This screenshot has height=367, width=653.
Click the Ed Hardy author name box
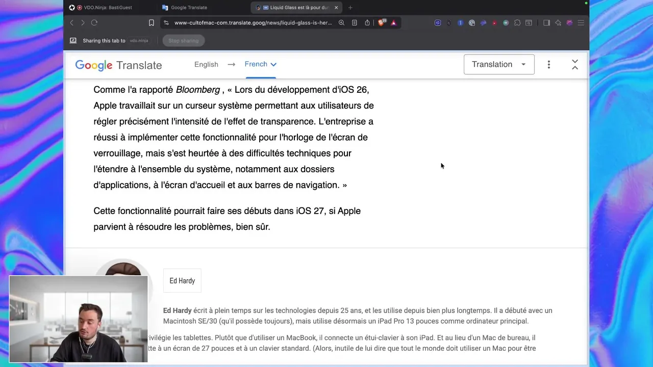(x=182, y=281)
